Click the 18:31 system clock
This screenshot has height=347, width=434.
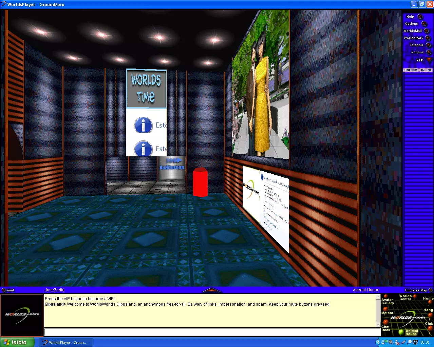point(425,342)
